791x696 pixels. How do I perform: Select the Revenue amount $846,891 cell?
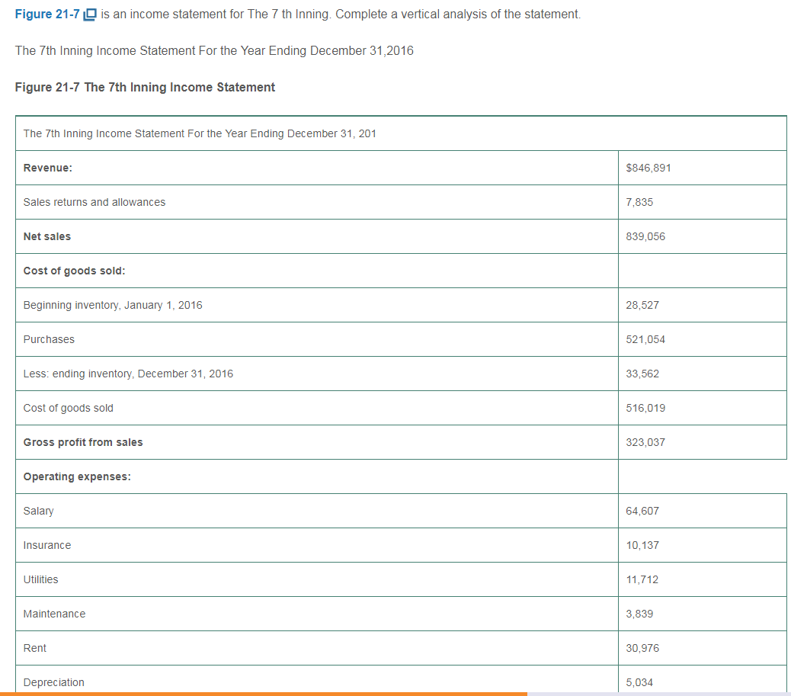coord(648,168)
